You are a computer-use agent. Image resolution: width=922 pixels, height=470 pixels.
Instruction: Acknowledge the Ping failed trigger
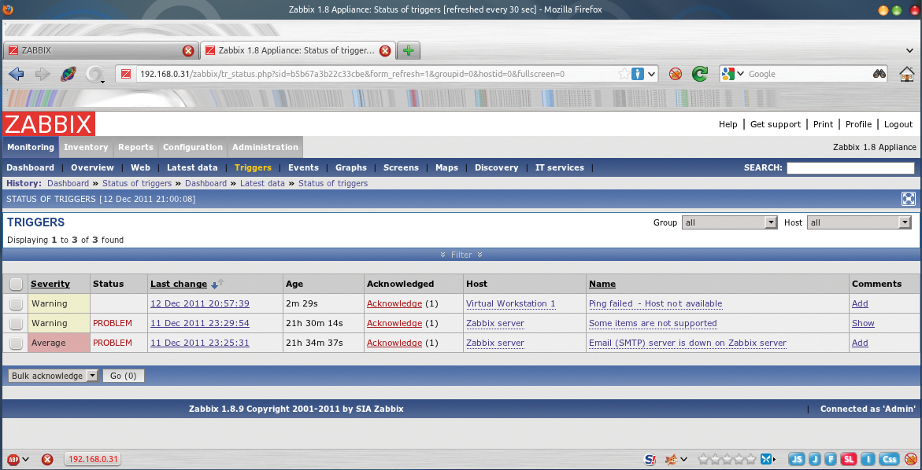click(x=394, y=304)
